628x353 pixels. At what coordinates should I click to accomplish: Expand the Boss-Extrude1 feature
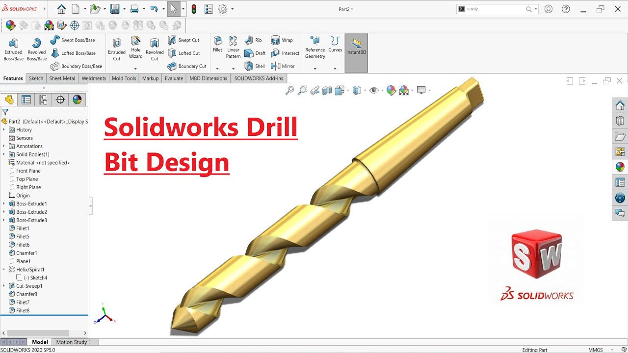(x=4, y=203)
